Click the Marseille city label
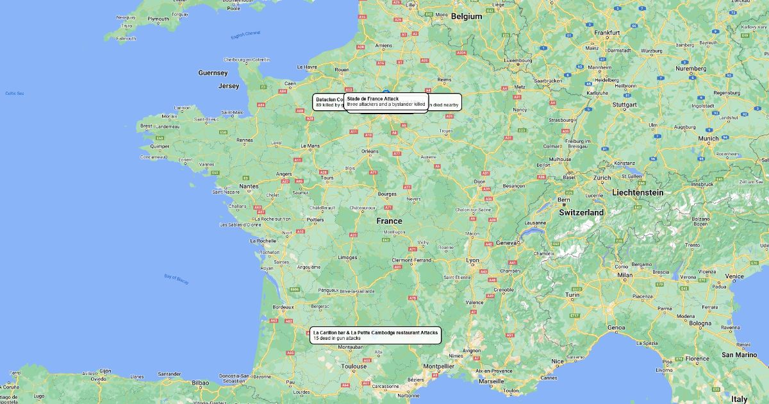The width and height of the screenshot is (769, 404). click(491, 381)
